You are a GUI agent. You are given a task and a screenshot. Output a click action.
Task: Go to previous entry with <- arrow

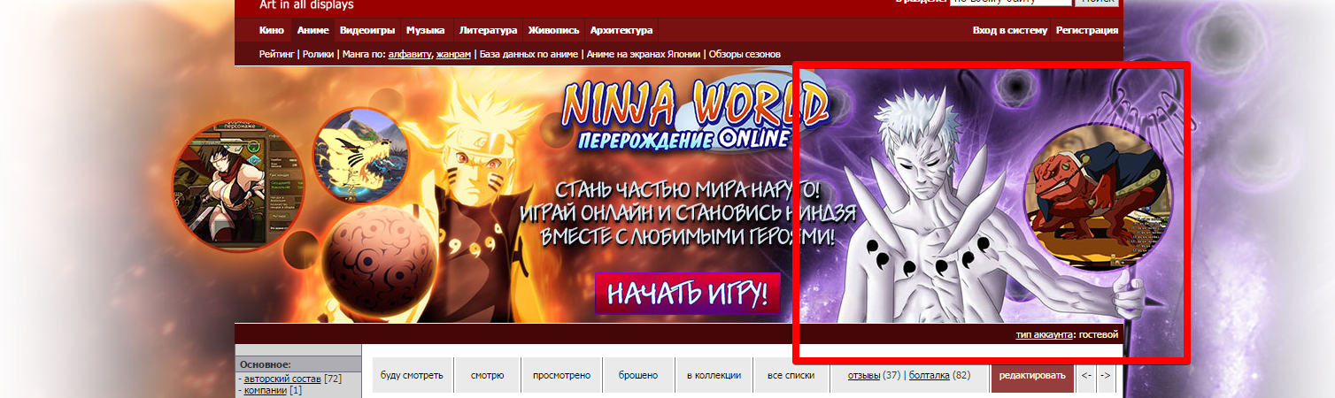[1086, 375]
